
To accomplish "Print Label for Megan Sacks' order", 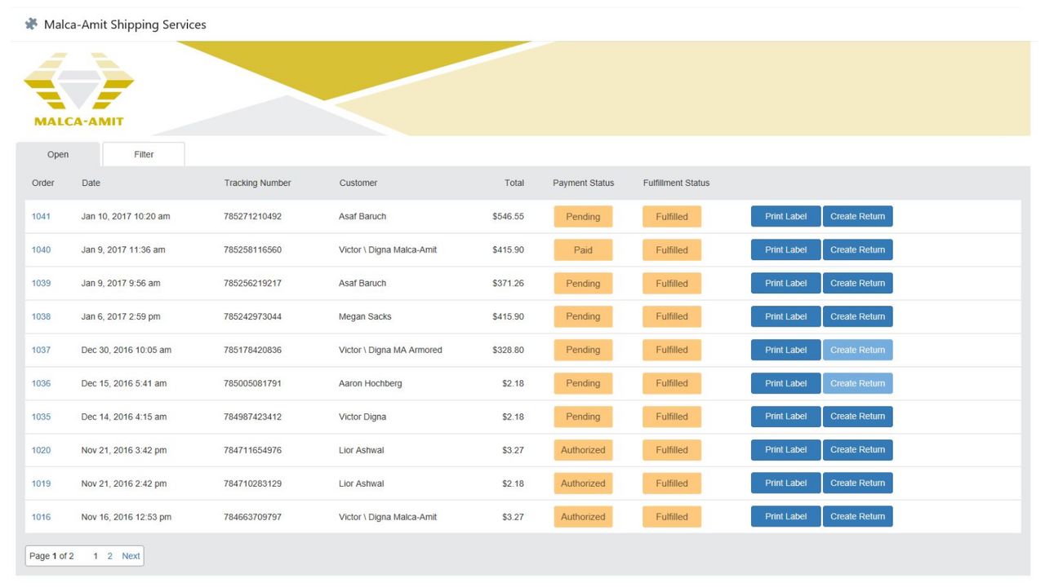I will pyautogui.click(x=785, y=316).
